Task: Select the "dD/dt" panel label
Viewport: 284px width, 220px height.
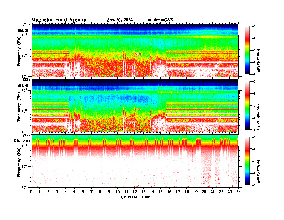Action: [23, 86]
